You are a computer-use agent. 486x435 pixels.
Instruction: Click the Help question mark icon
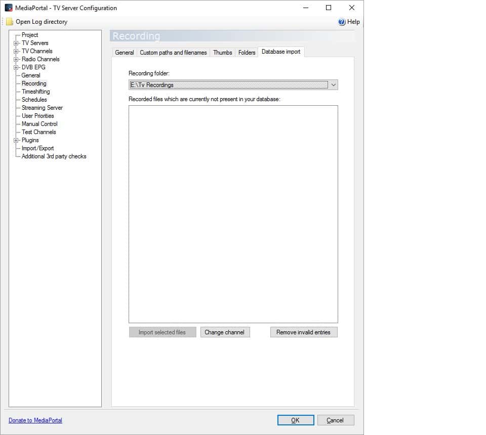[x=342, y=22]
